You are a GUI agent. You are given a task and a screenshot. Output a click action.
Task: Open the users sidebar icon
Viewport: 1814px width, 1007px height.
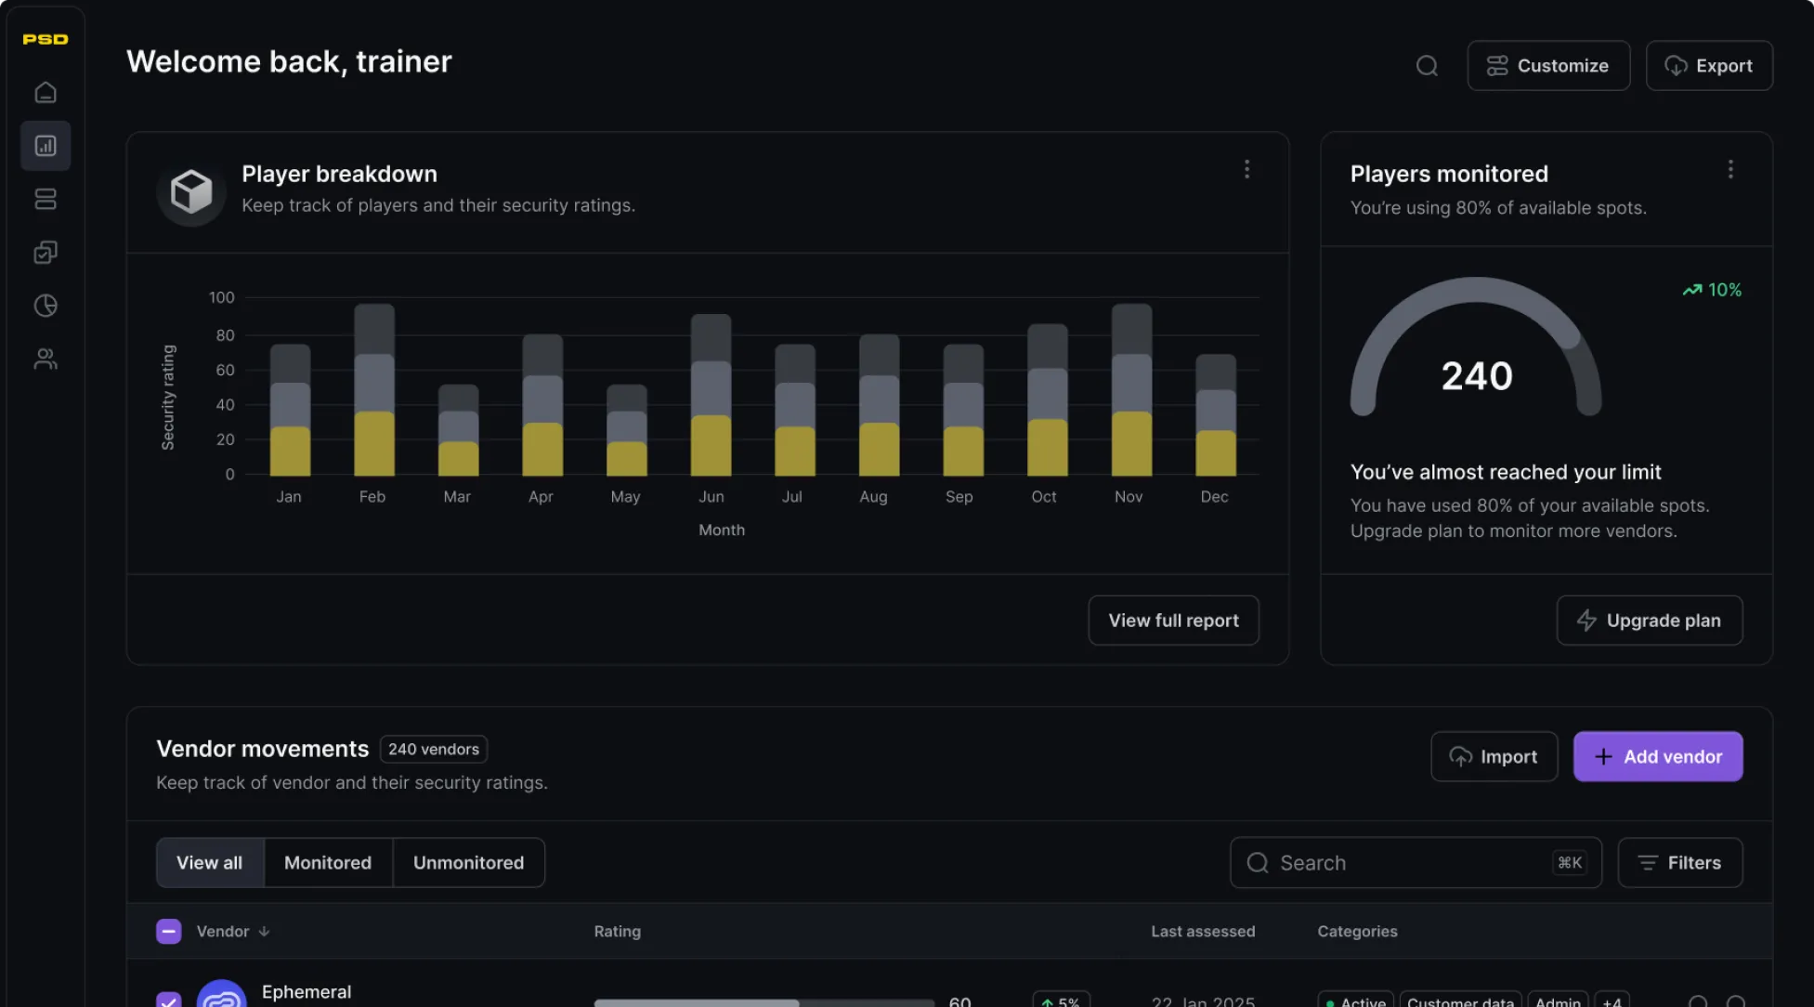pyautogui.click(x=45, y=359)
